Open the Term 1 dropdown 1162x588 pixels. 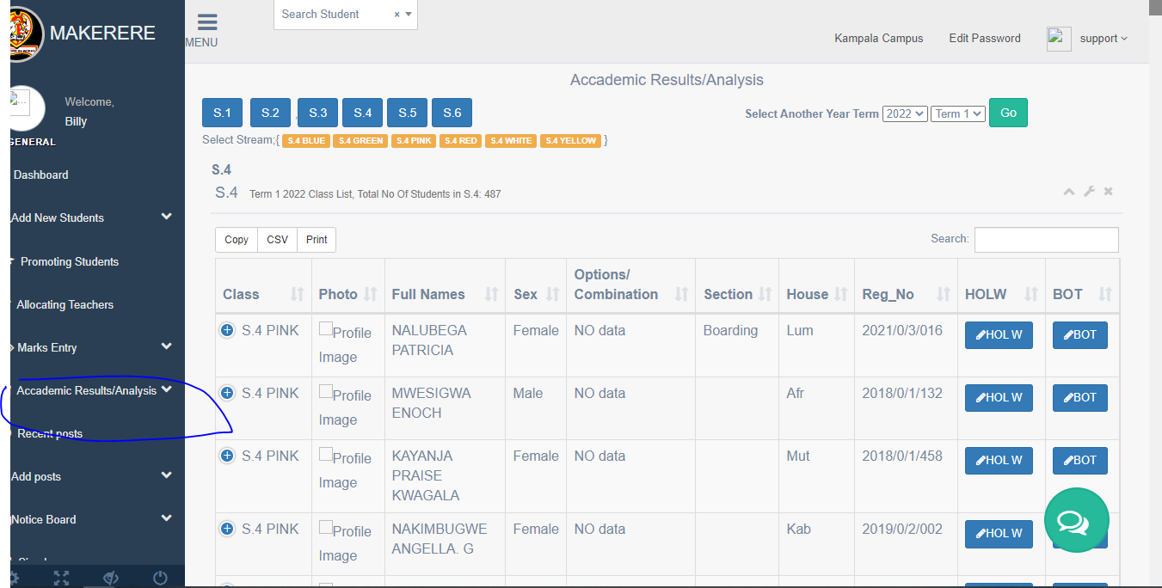[x=957, y=113]
